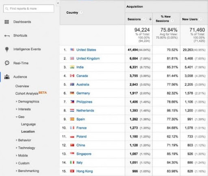Click the Intelligence Events lightbulb icon

coord(7,49)
